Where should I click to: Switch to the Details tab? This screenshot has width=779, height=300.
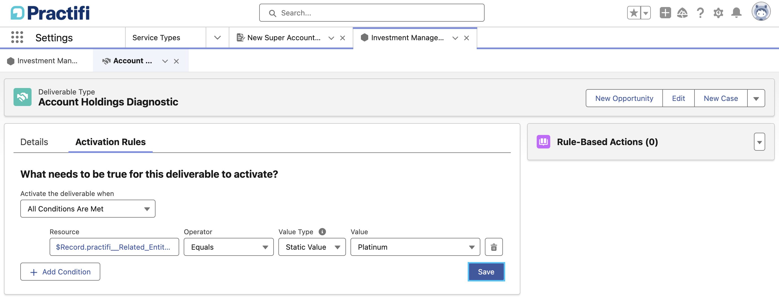[34, 142]
